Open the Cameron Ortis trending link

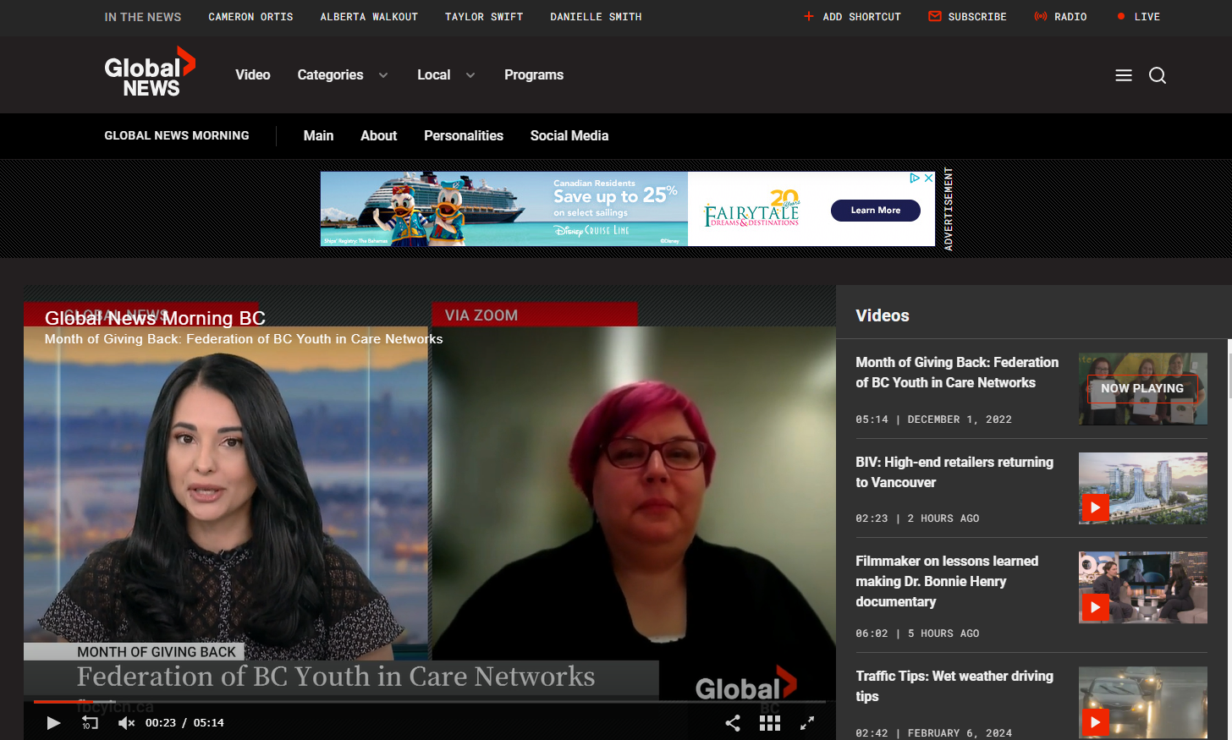point(250,16)
